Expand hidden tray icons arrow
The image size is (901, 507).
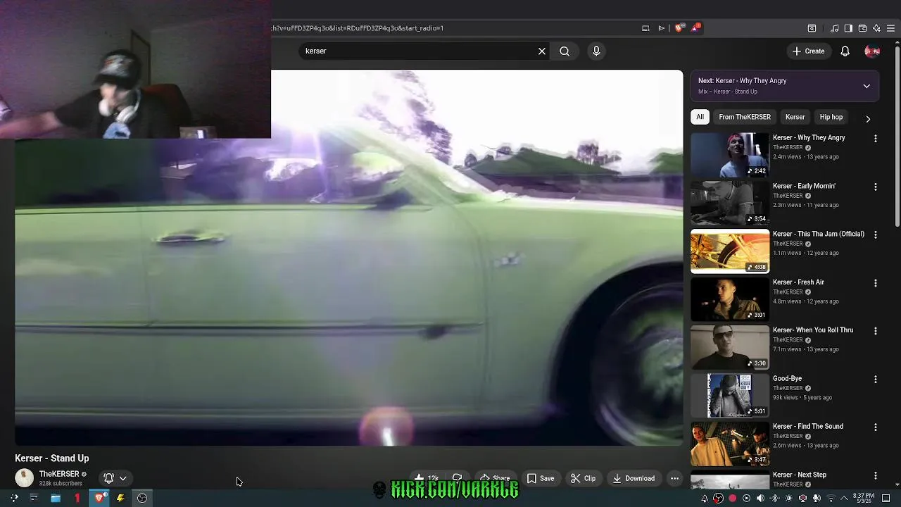pos(844,498)
